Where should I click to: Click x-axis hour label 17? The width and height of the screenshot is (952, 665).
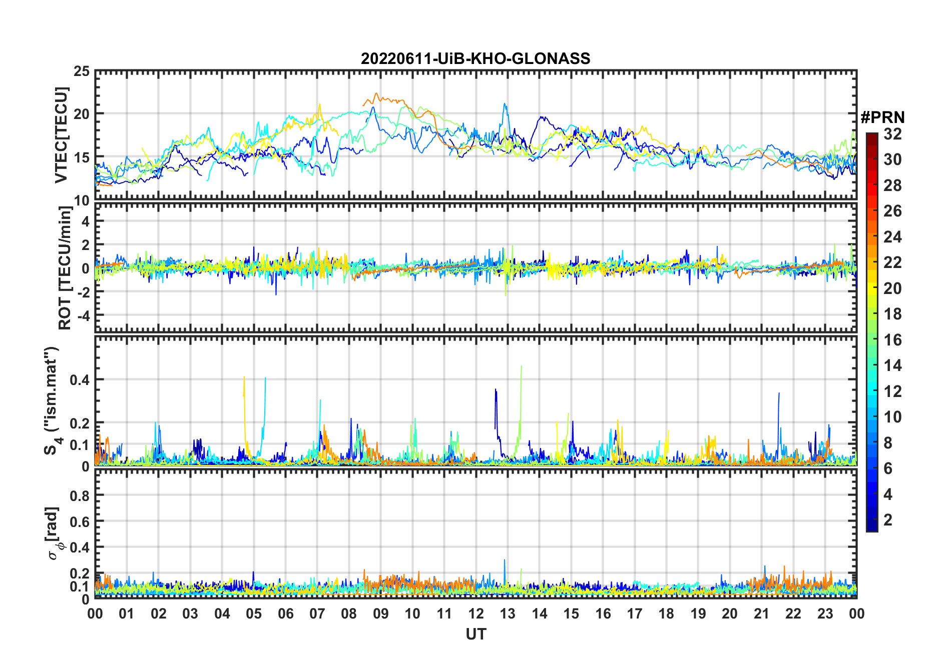635,613
